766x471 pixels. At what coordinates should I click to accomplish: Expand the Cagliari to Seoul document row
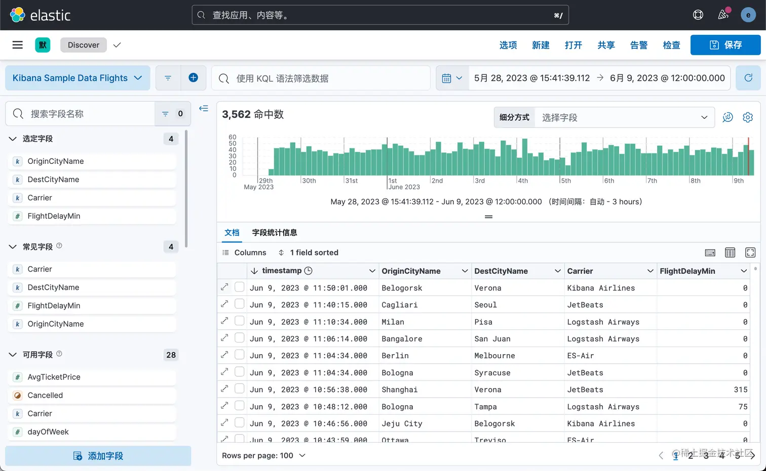tap(224, 304)
